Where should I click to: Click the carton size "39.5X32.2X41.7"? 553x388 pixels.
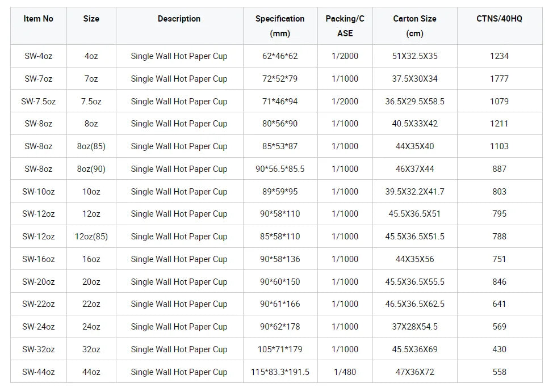pyautogui.click(x=414, y=192)
